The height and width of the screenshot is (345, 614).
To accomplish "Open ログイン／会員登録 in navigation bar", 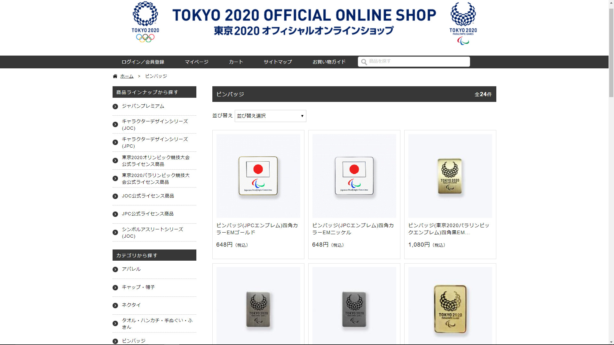I will click(143, 62).
